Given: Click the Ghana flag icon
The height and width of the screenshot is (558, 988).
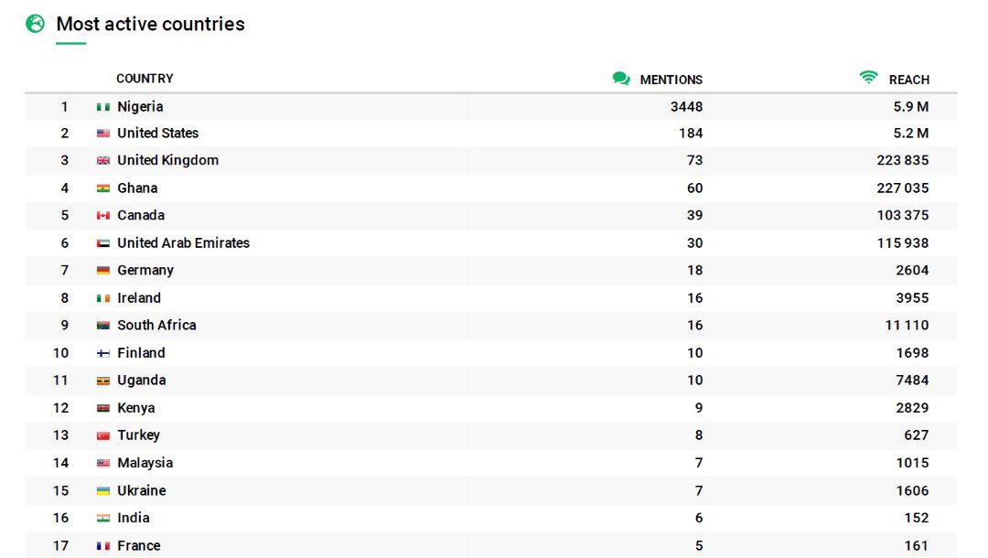Looking at the screenshot, I should [x=103, y=188].
